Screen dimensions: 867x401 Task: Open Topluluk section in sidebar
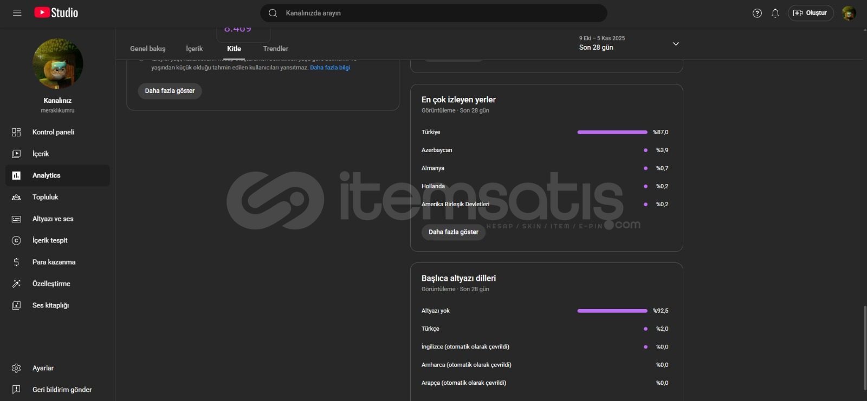coord(45,197)
